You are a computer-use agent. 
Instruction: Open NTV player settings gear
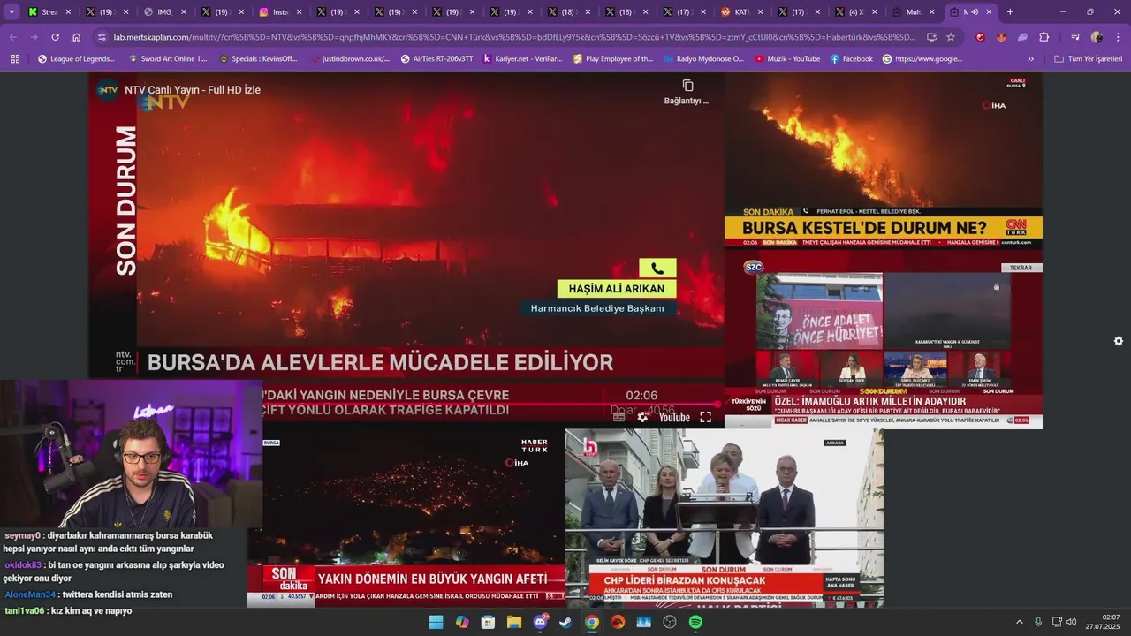[x=642, y=417]
